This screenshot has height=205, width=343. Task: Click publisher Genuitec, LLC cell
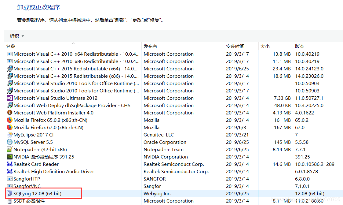click(159, 135)
